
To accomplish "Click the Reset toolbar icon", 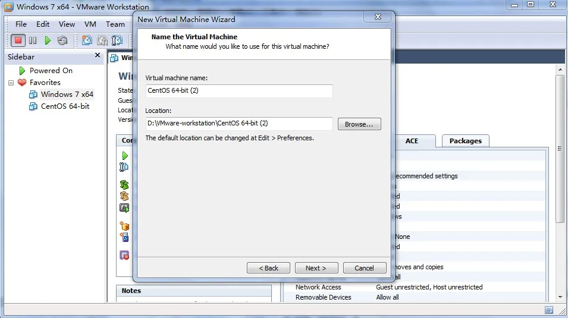I will [62, 40].
